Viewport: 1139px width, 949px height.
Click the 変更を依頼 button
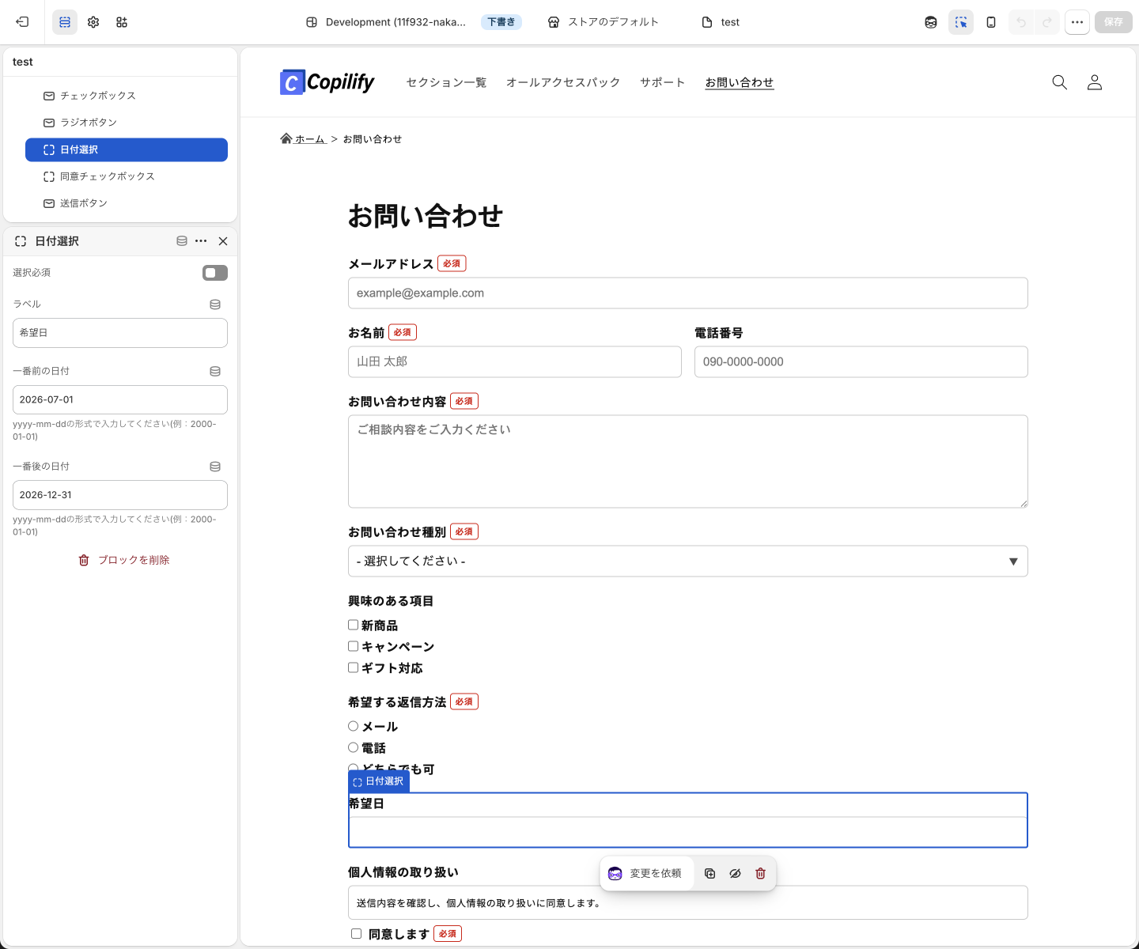click(647, 874)
